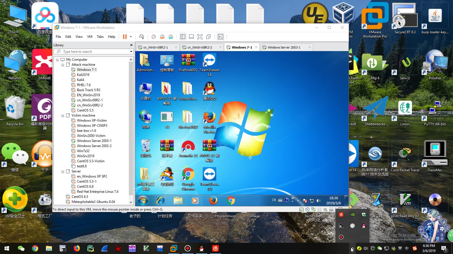The width and height of the screenshot is (453, 254).
Task: Open the VM menu
Action: pyautogui.click(x=90, y=37)
